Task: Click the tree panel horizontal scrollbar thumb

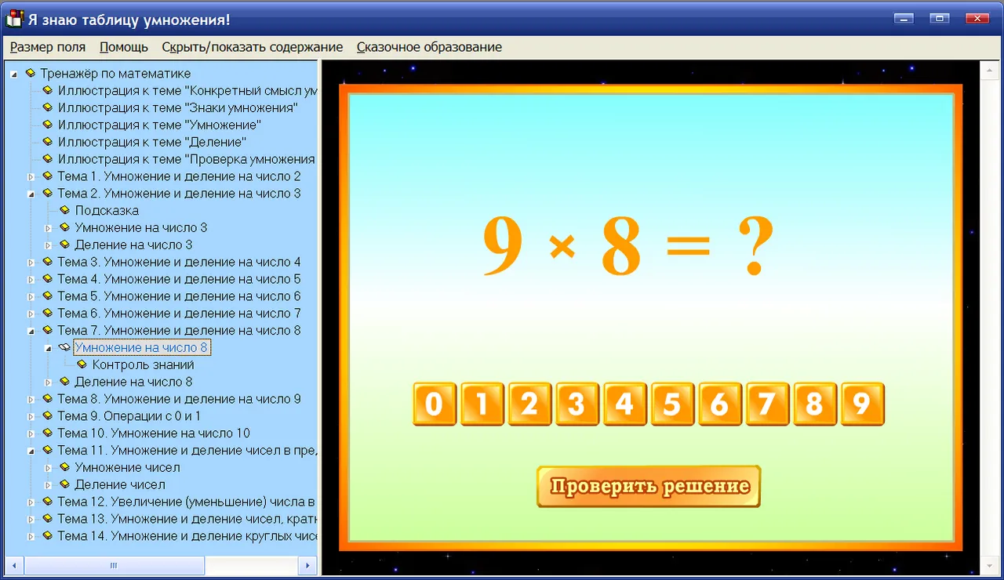Action: point(113,565)
